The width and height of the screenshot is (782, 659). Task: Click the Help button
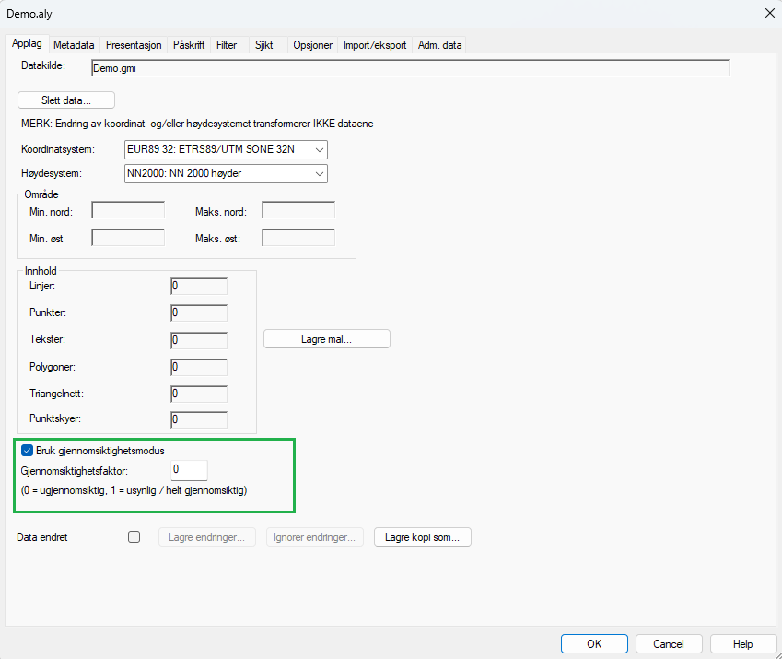click(x=742, y=644)
